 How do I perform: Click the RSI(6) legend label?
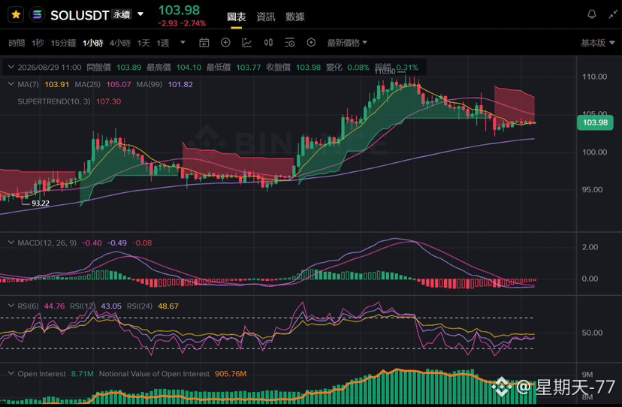(28, 306)
